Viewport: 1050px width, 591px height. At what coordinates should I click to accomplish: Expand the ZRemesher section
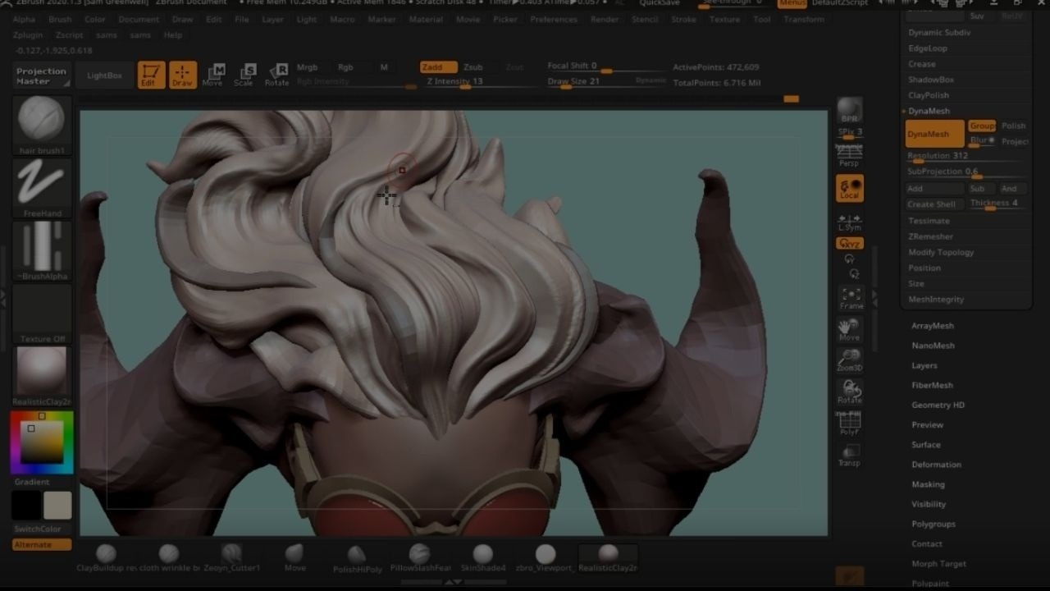pyautogui.click(x=930, y=236)
